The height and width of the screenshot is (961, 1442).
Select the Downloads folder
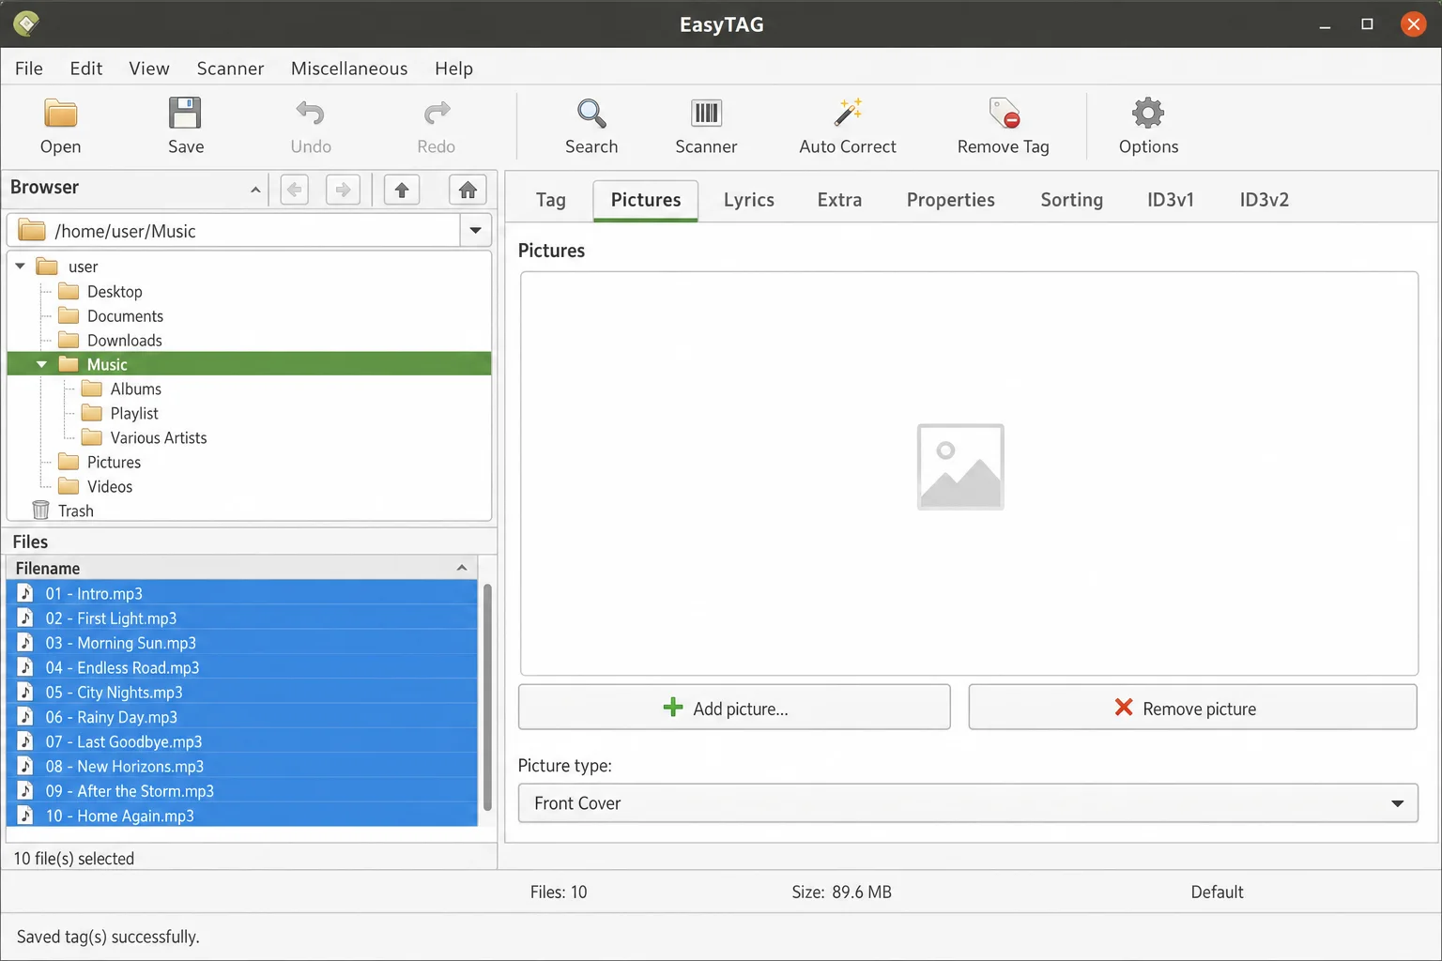tap(124, 340)
